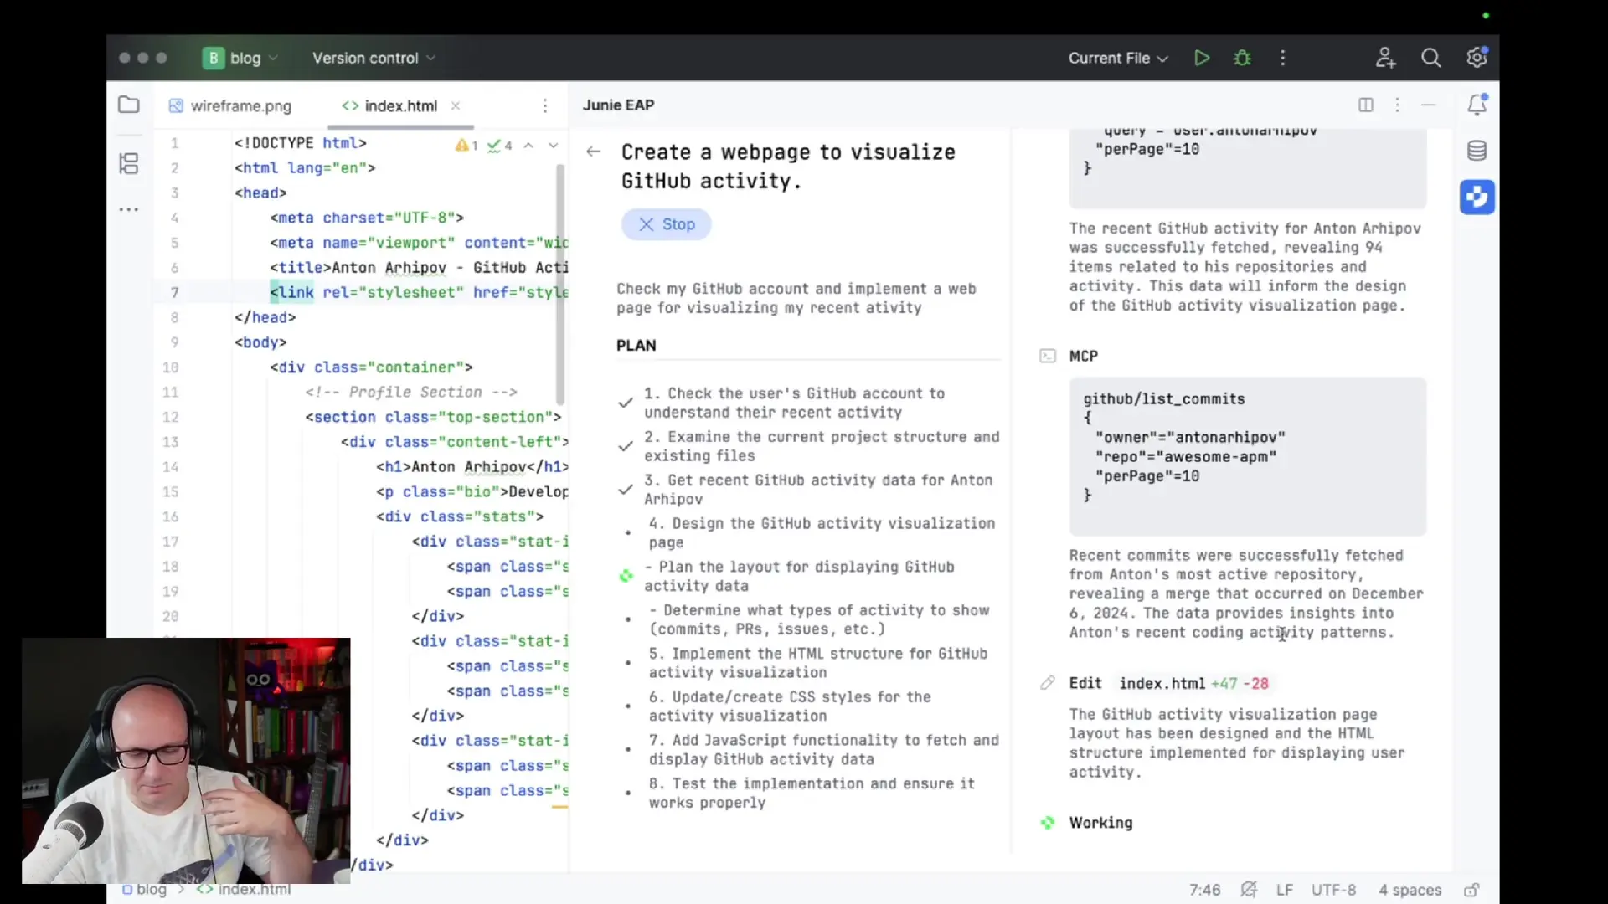Click the Junie EAP panel title
The image size is (1608, 904).
[x=619, y=105]
